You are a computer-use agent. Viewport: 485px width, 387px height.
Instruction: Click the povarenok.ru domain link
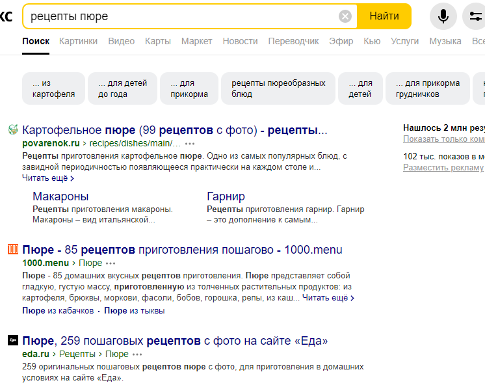pos(51,144)
